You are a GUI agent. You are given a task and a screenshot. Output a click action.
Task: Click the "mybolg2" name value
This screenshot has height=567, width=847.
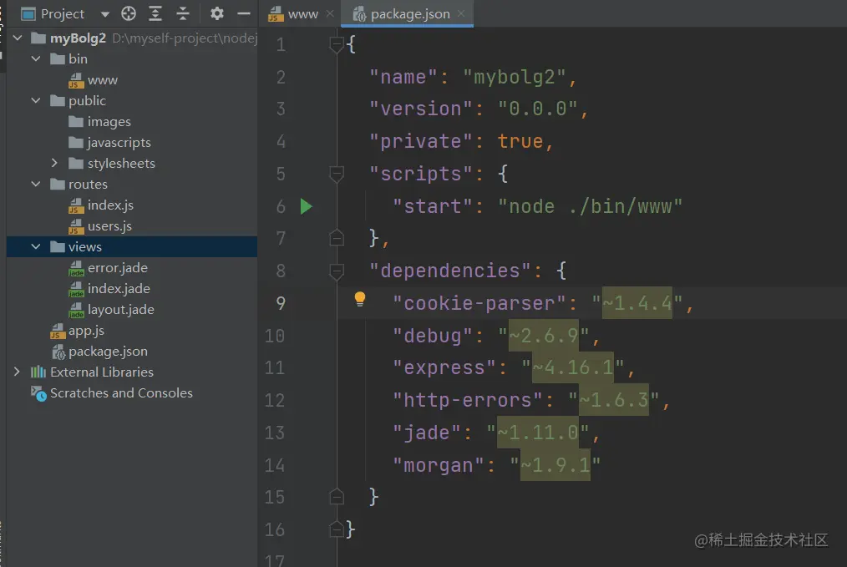tap(515, 77)
